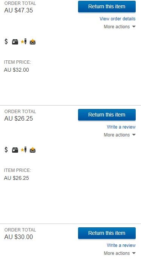This screenshot has height=259, width=141.
Task: Expand More actions for the AU $30.00 order
Action: (x=120, y=253)
